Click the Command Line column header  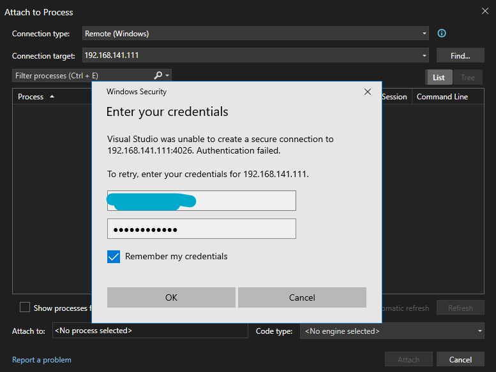[442, 97]
